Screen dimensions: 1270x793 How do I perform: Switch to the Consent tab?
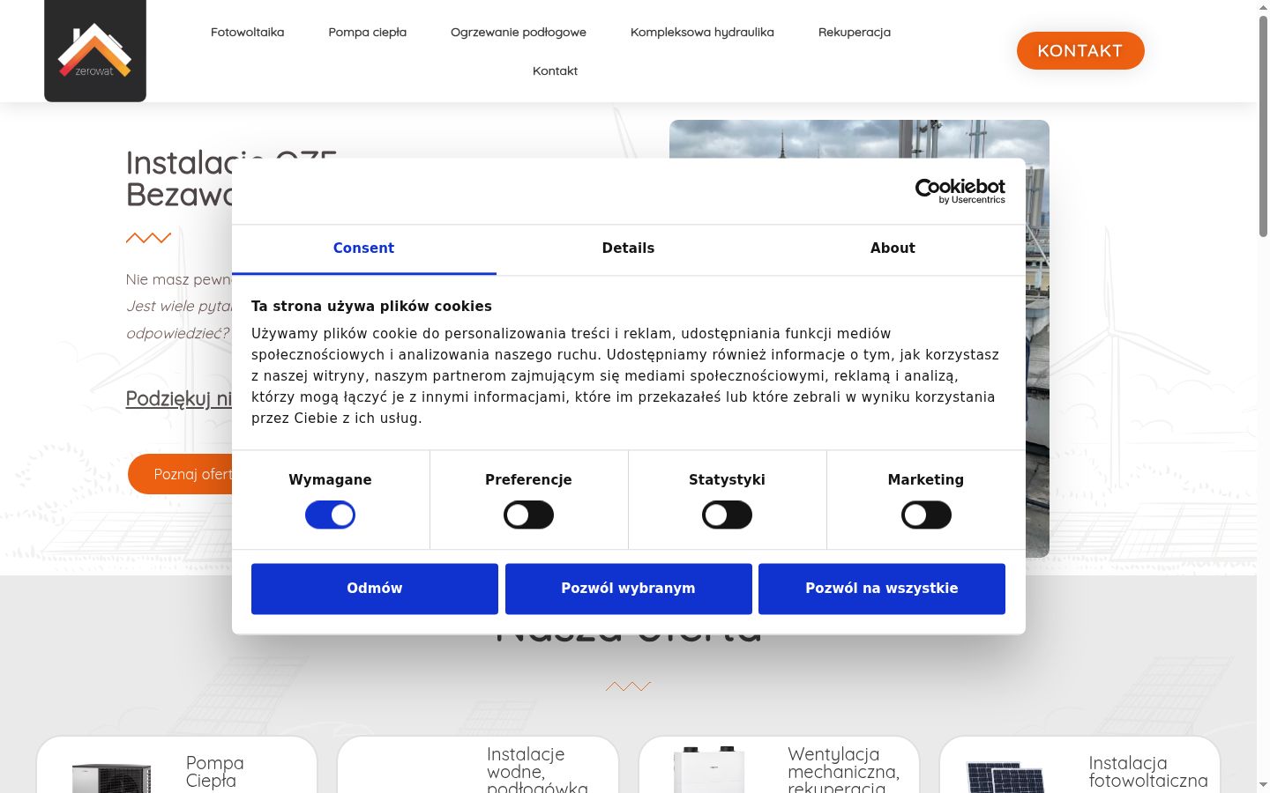363,248
